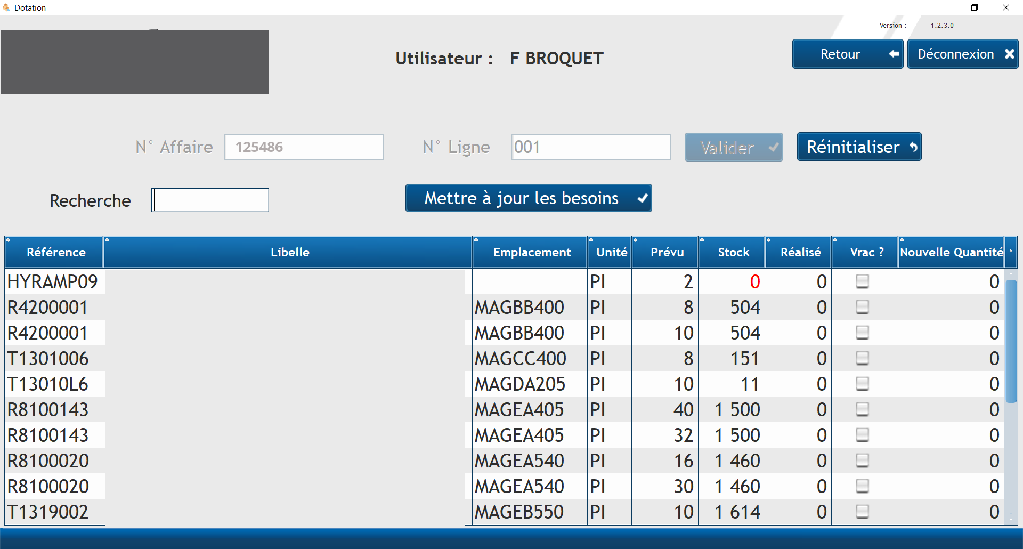Sort by the Stock column header

(732, 252)
